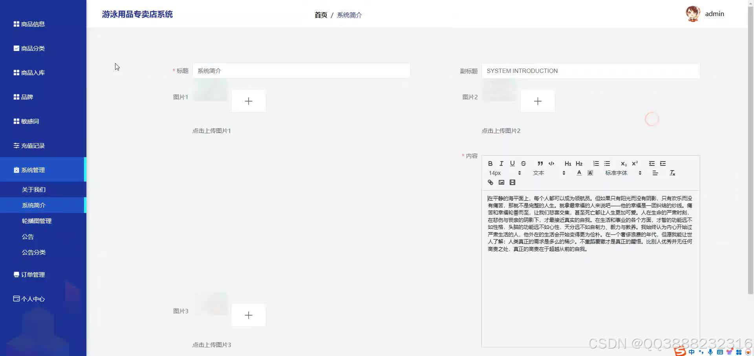Viewport: 754px width, 356px height.
Task: Toggle Chinese/English input on Sogou tray icon
Action: 691,352
